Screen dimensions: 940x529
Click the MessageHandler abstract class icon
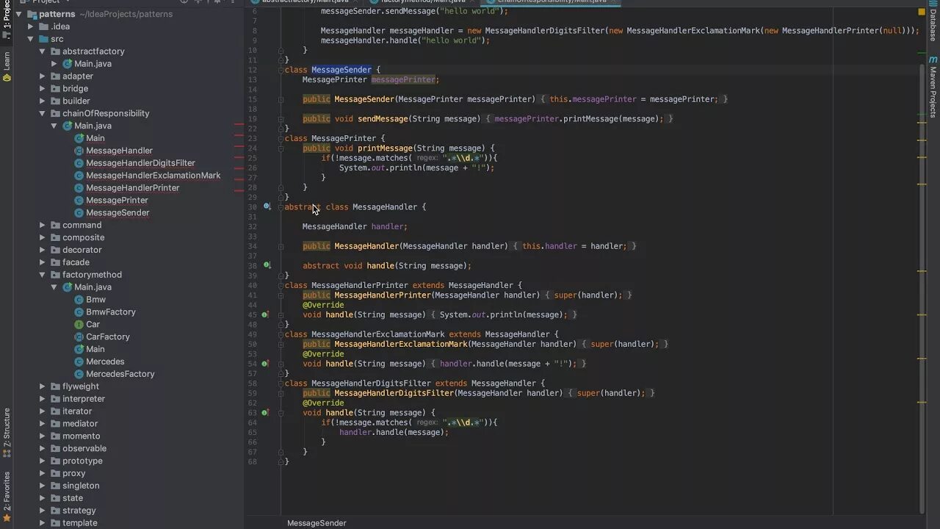point(79,151)
